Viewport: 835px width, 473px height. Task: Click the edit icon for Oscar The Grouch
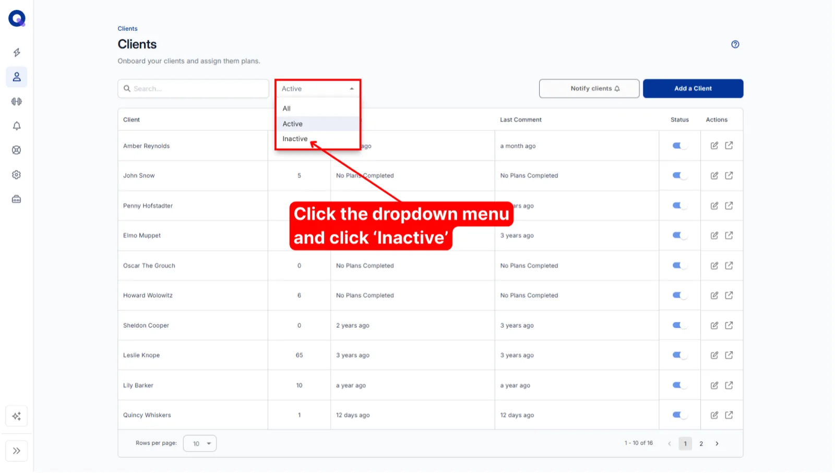tap(714, 266)
